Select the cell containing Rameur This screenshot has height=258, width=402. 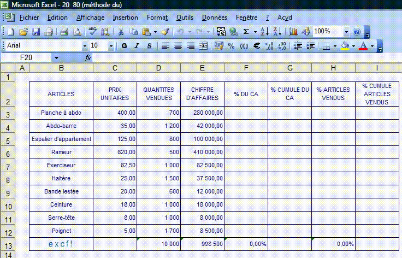pos(61,152)
